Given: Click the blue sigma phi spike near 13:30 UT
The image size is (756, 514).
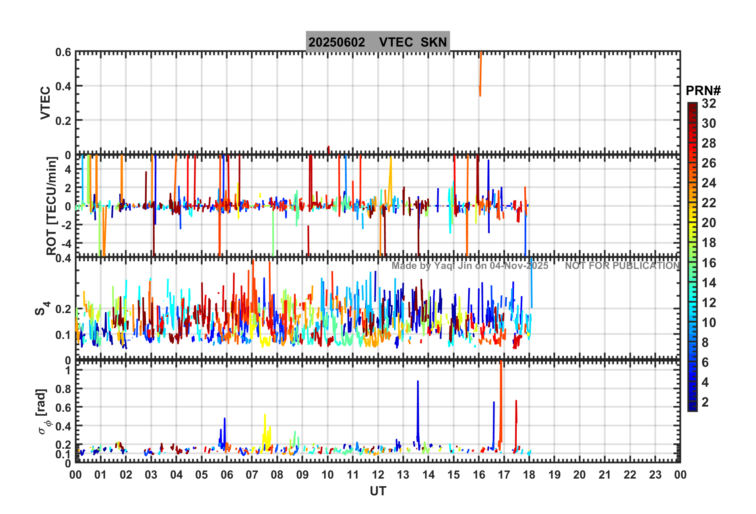Looking at the screenshot, I should [418, 406].
